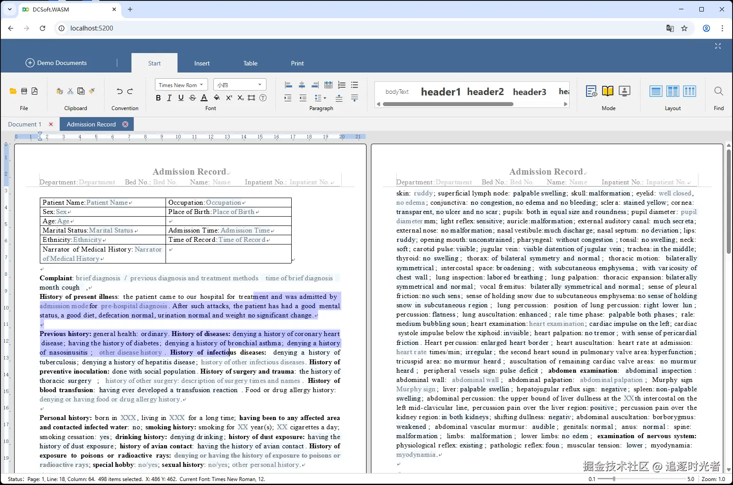This screenshot has height=485, width=733.
Task: Insert bulleted list
Action: point(355,85)
